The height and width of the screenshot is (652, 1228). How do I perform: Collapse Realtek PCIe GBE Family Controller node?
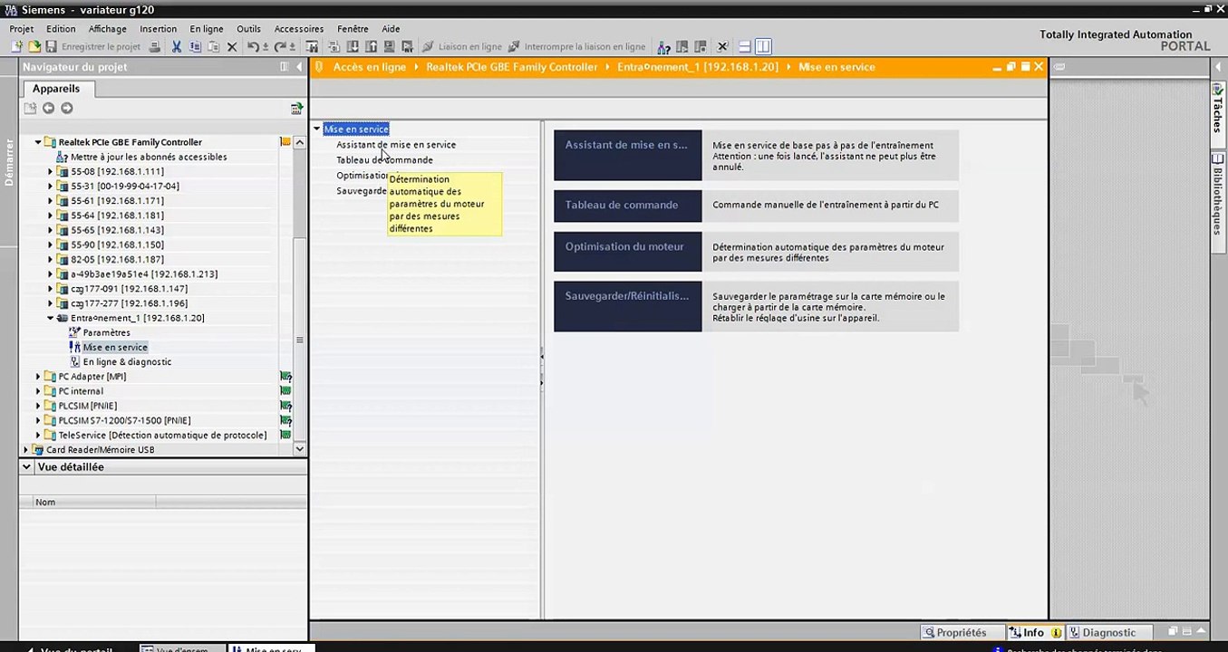[38, 142]
